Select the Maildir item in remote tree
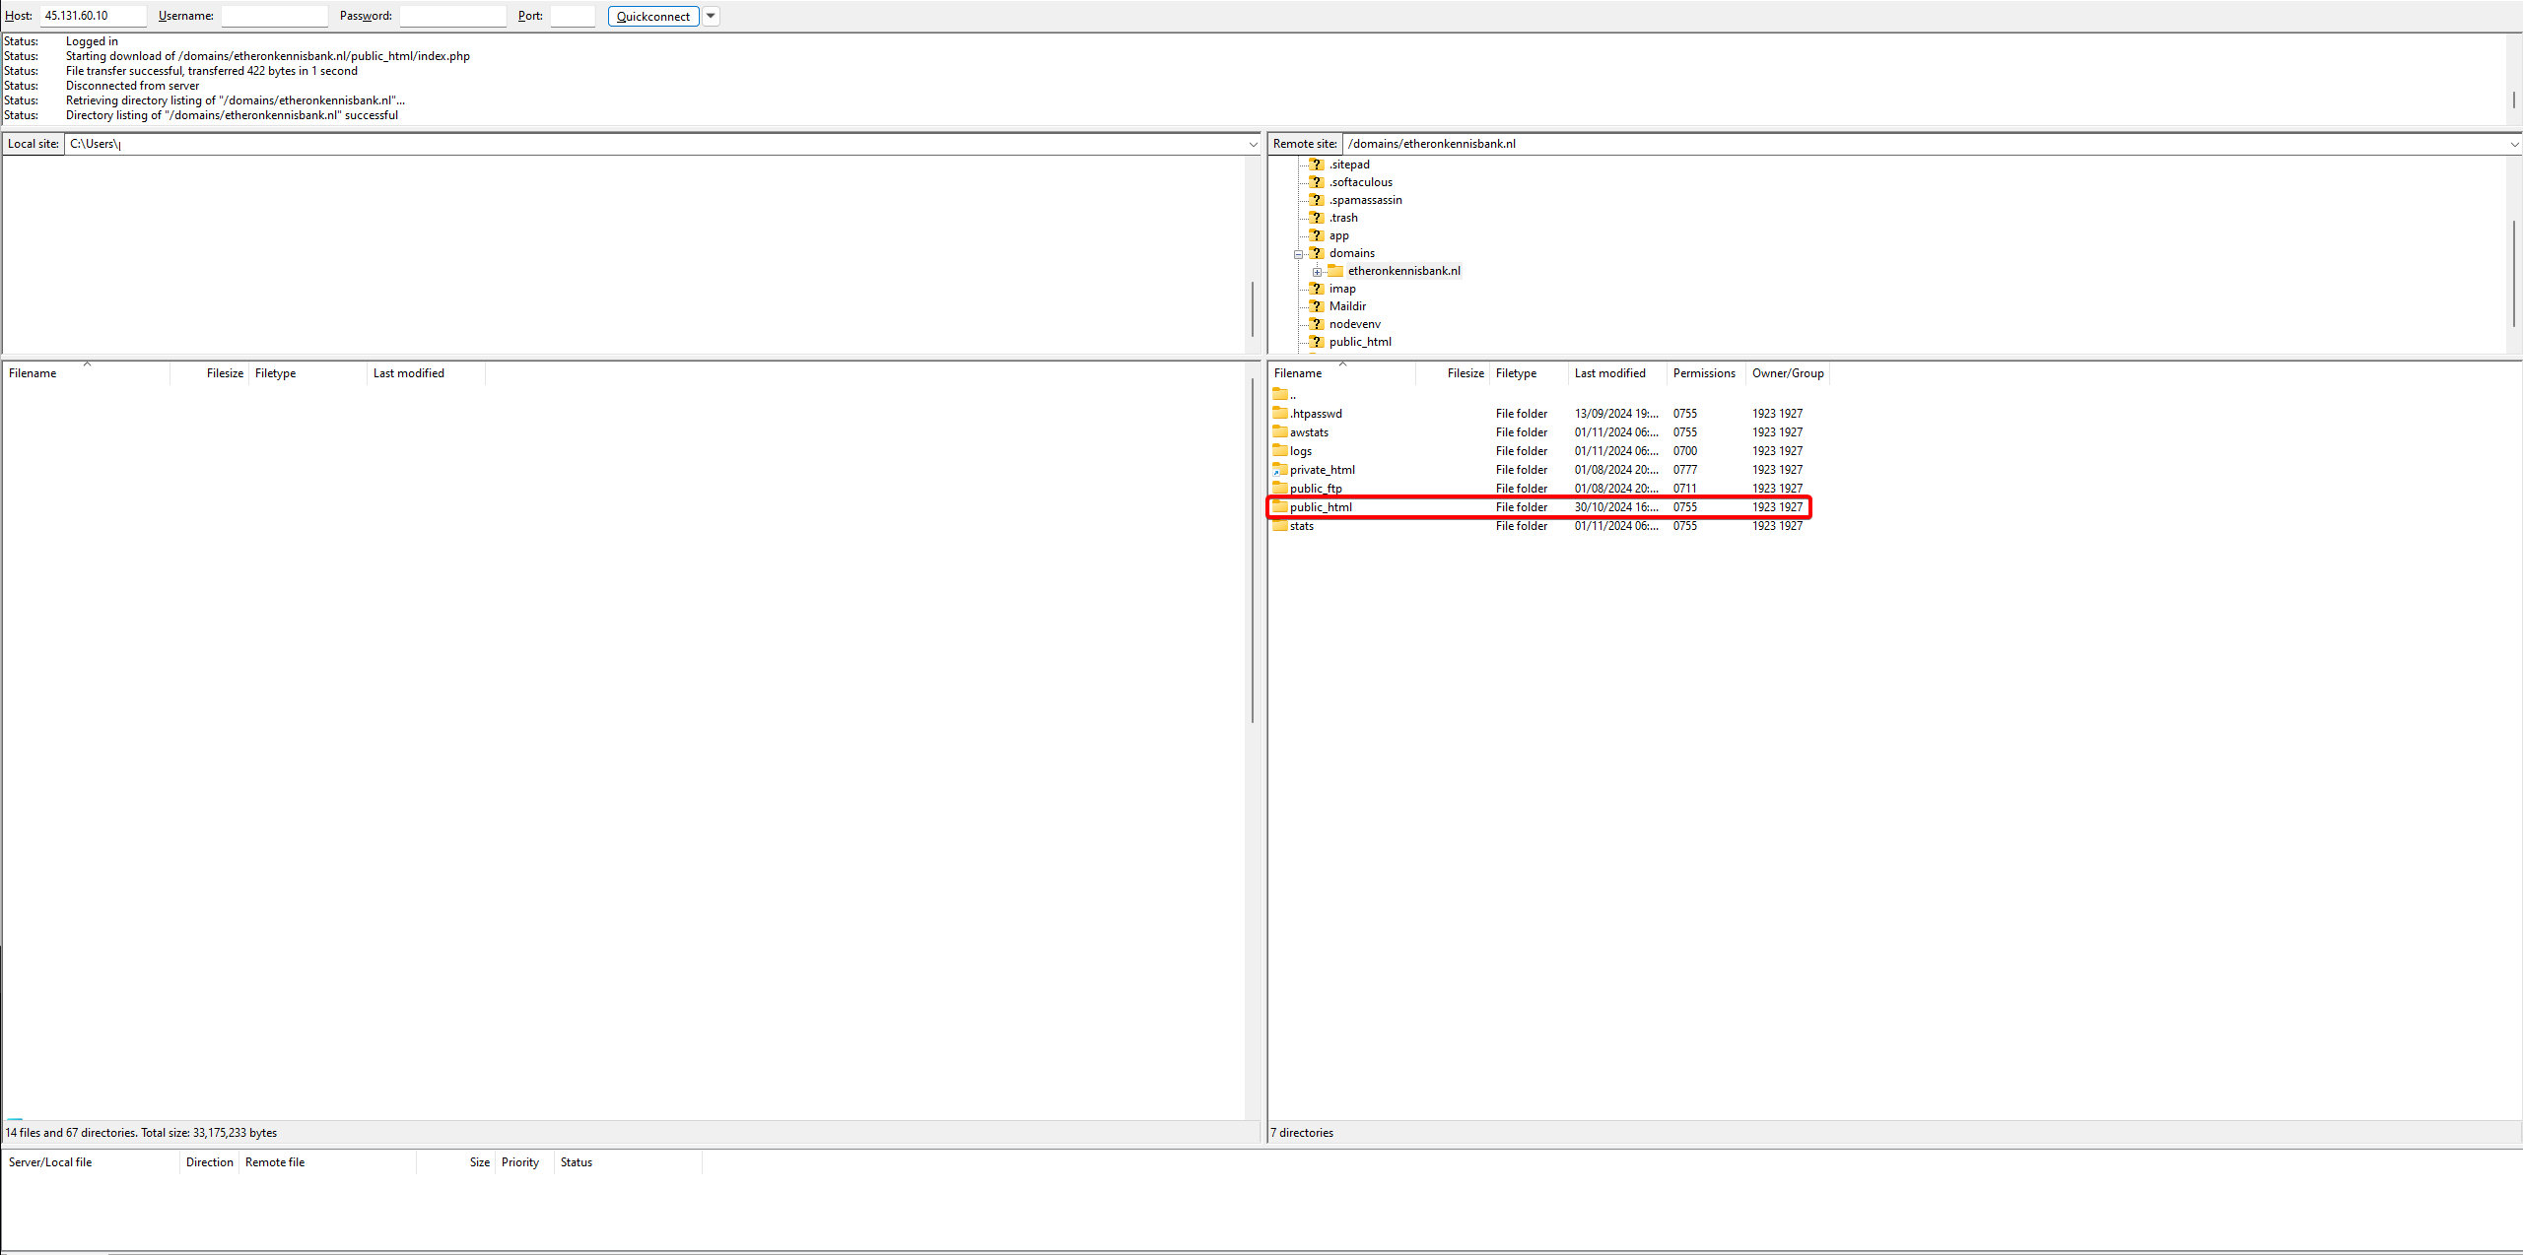The width and height of the screenshot is (2523, 1255). click(1346, 306)
